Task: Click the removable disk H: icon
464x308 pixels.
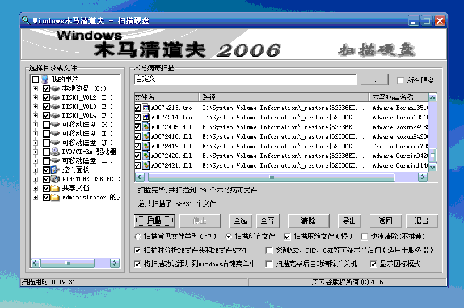Action: click(x=55, y=125)
